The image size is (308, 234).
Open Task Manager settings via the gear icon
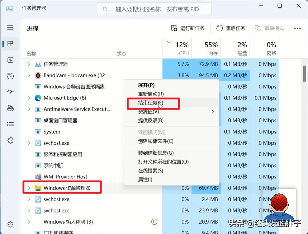(10, 224)
